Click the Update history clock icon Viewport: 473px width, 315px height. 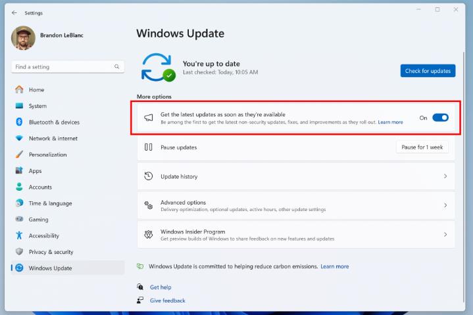tap(149, 176)
